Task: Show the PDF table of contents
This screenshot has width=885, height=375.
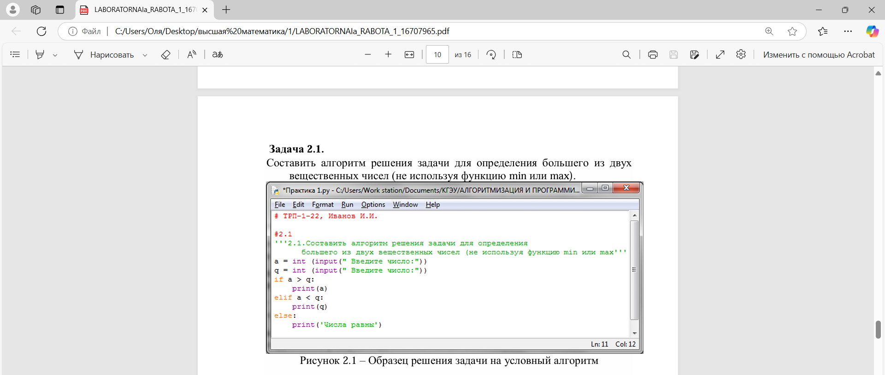Action: tap(15, 54)
